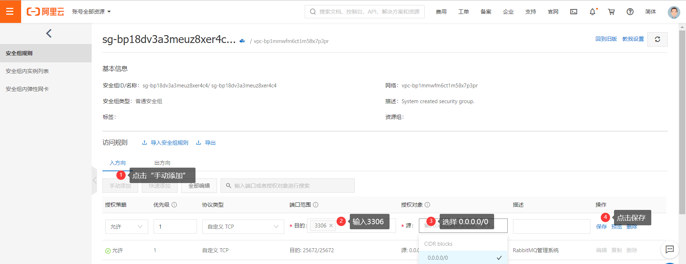Click the 全部编辑 button
Viewport: 686px width, 264px height.
pyautogui.click(x=199, y=186)
